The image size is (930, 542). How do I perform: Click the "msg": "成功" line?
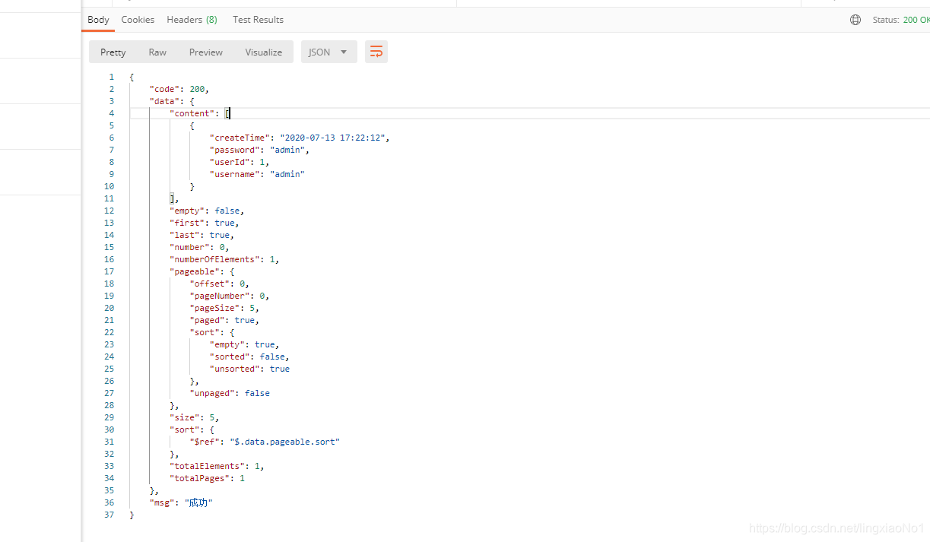pyautogui.click(x=181, y=502)
